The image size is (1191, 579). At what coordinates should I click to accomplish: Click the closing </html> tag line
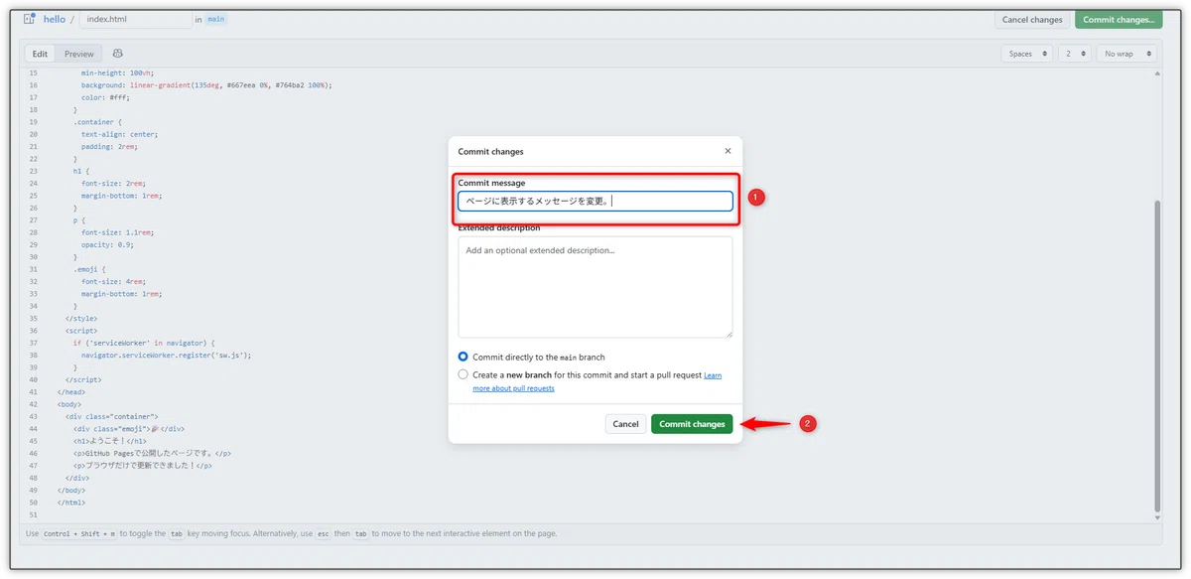point(71,502)
